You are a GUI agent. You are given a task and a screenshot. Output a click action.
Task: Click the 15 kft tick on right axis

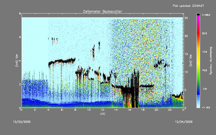coord(186,54)
